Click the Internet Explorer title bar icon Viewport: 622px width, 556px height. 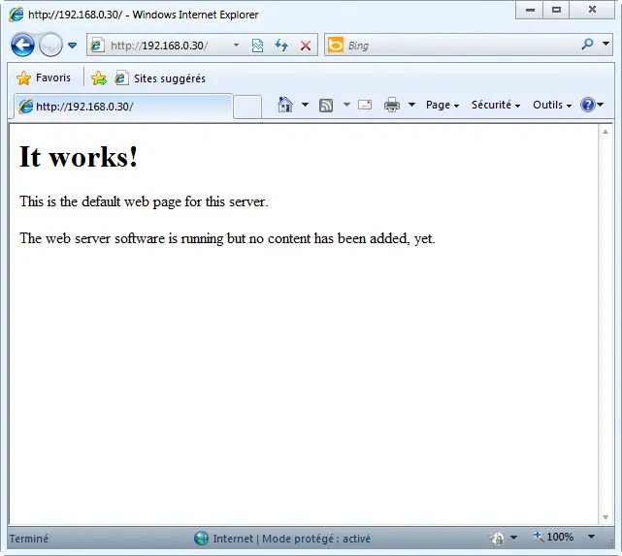point(16,15)
